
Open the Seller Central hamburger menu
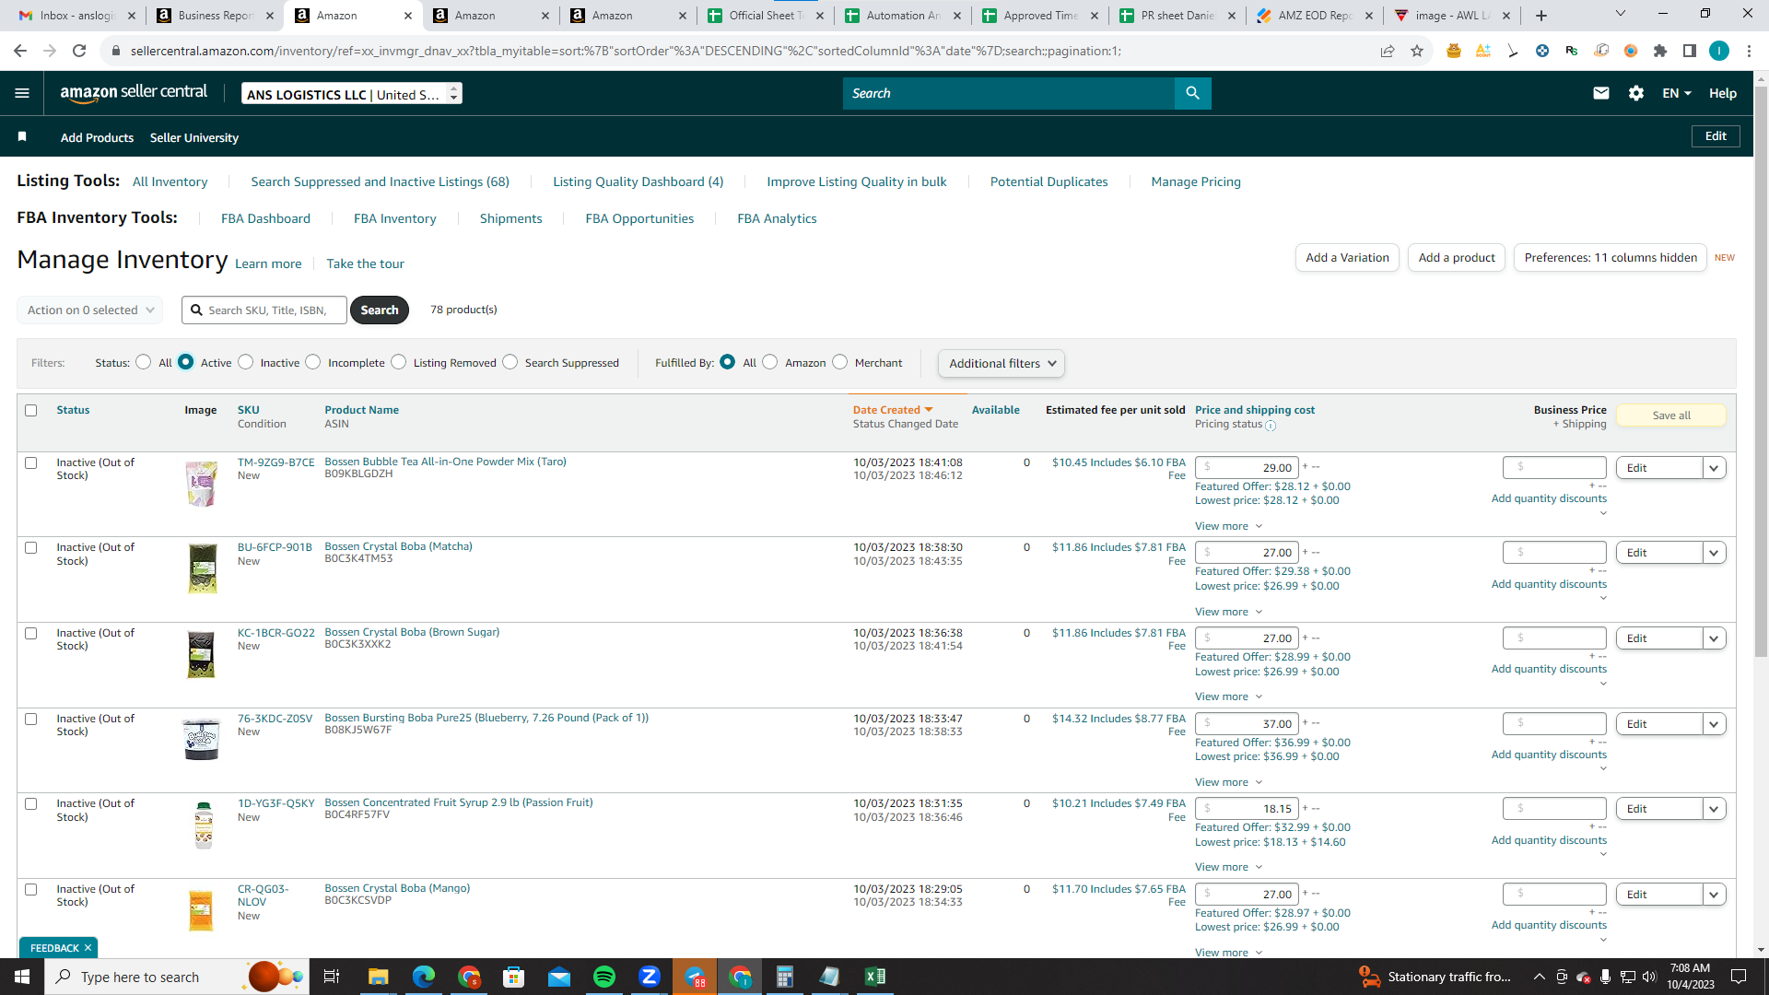(x=22, y=93)
